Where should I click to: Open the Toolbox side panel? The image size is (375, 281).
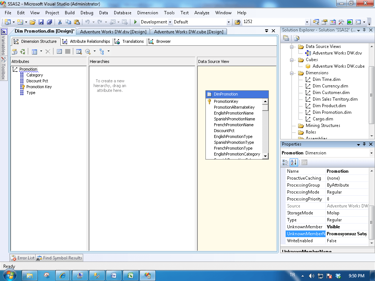[4, 68]
